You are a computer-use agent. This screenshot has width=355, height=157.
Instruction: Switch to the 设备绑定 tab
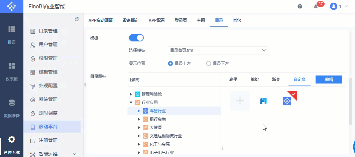(x=131, y=20)
